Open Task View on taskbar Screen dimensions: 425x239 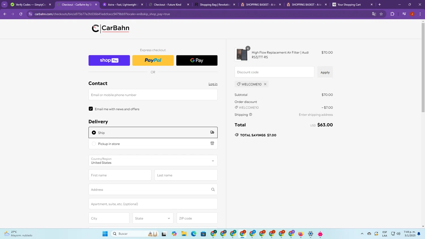164,234
